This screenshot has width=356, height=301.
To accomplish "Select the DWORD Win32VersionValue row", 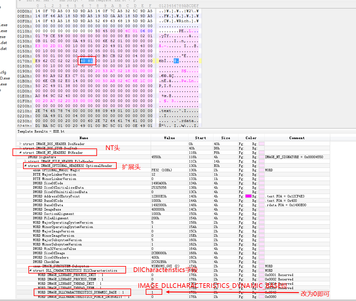I will coord(173,249).
